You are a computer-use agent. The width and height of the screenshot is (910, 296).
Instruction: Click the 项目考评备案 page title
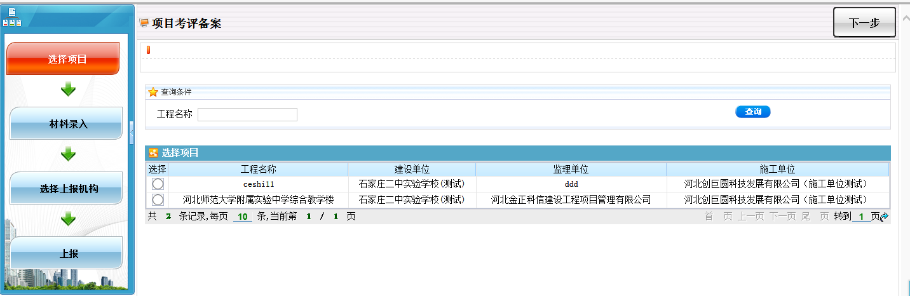186,24
